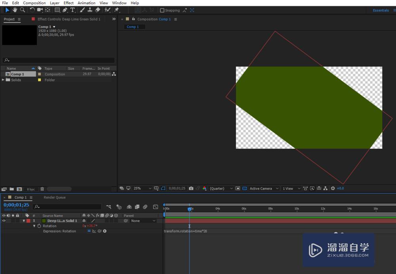The image size is (396, 274).
Task: Open the 25% magnification dropdown
Action: [143, 188]
